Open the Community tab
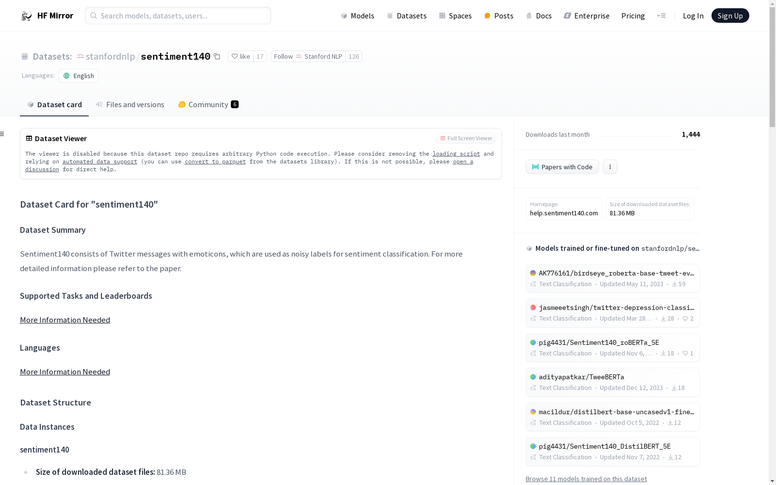The width and height of the screenshot is (776, 485). pyautogui.click(x=208, y=104)
